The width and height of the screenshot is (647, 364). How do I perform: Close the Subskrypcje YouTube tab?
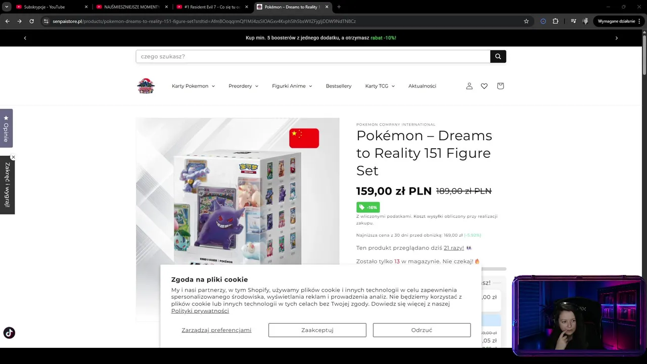(x=86, y=7)
